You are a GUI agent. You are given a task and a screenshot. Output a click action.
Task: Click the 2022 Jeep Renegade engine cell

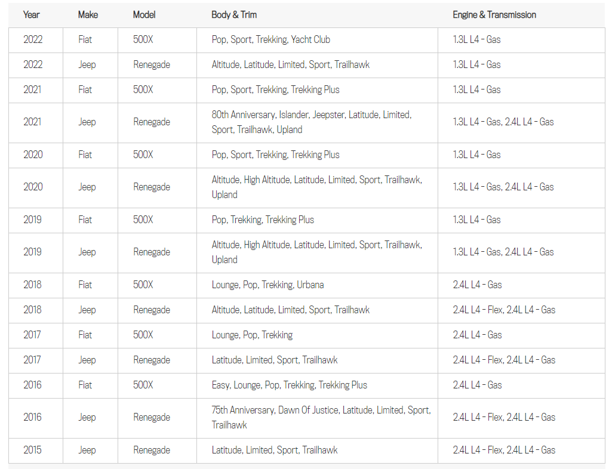(x=476, y=65)
